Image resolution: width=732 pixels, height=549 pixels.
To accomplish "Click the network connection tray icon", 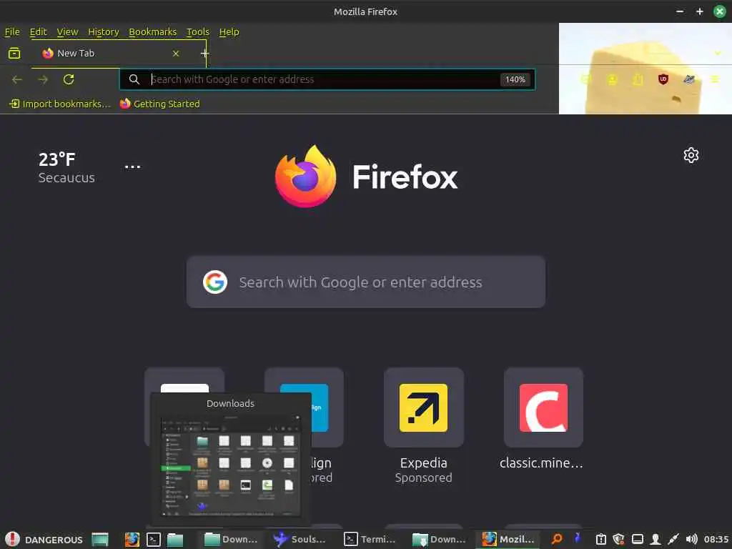I will coord(673,539).
